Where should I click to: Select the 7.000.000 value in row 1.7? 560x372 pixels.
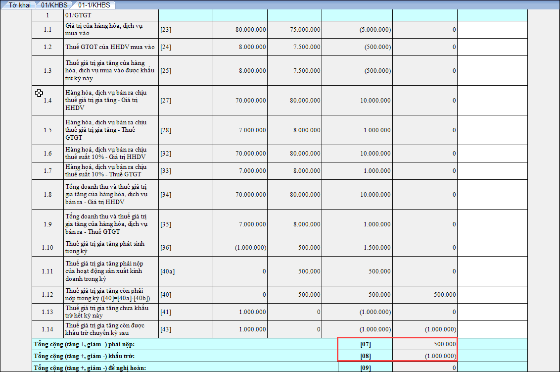click(x=250, y=170)
